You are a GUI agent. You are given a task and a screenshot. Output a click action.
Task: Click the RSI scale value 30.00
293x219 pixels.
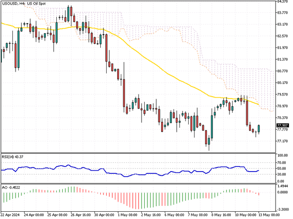click(x=282, y=174)
